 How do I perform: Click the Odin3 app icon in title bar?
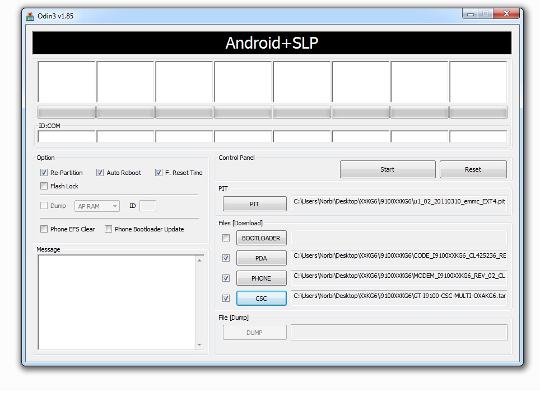[x=30, y=16]
